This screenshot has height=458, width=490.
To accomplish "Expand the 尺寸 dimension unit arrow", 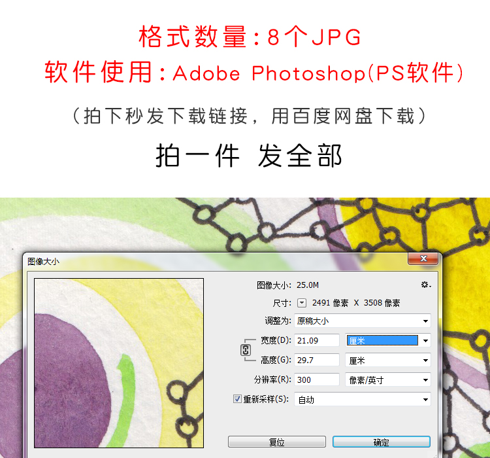I will pos(302,303).
